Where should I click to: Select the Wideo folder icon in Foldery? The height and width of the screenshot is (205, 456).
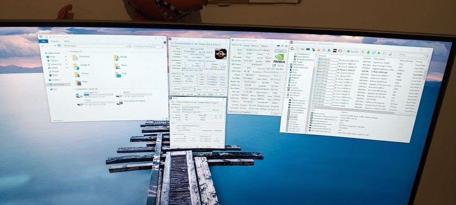78,83
